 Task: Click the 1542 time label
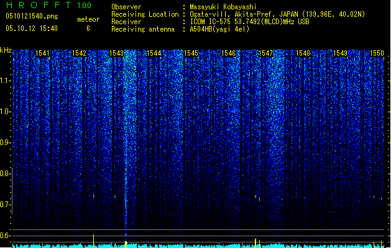pos(79,53)
